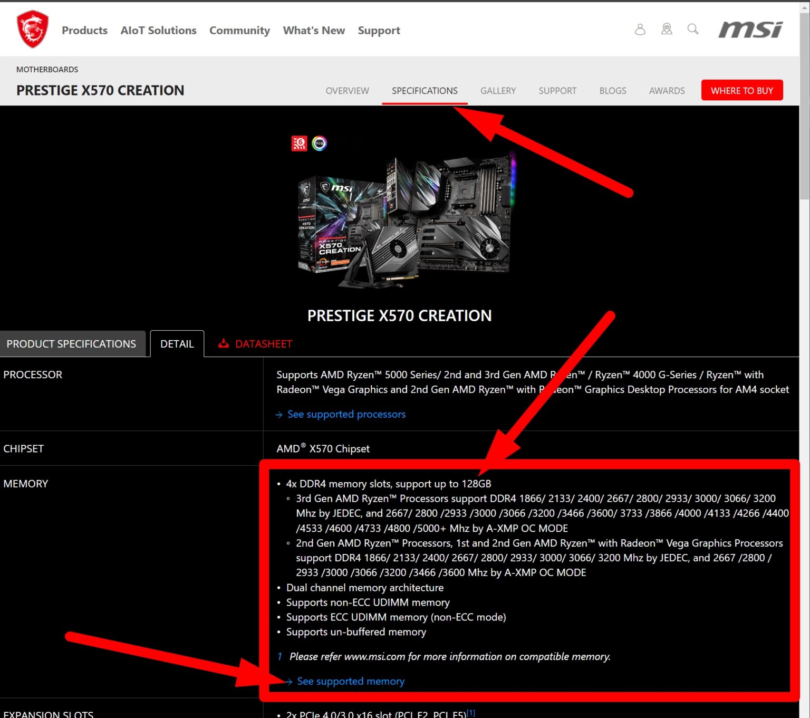
Task: Click the MSI wordmark logo
Action: (x=750, y=30)
